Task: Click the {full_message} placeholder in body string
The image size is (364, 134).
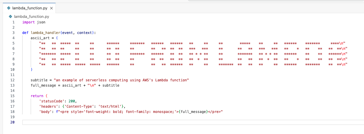Action: (193, 112)
